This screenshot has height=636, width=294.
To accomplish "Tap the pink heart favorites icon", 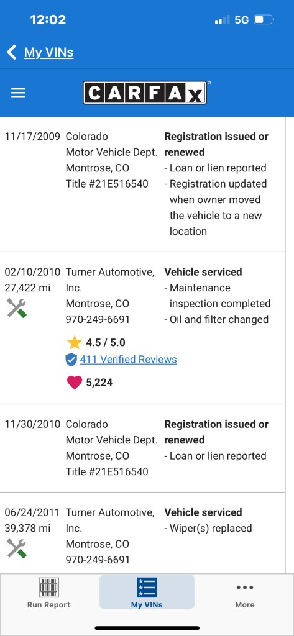I will click(75, 382).
